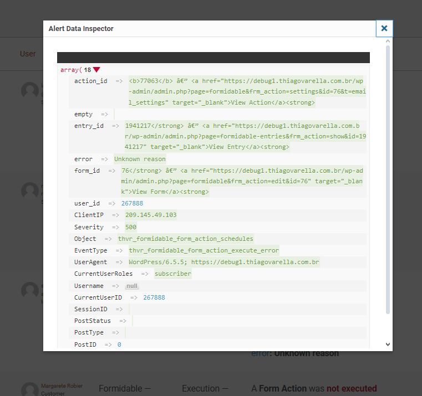Click the UserAgent value WordPress/6.5.5
The width and height of the screenshot is (422, 396).
pos(224,262)
